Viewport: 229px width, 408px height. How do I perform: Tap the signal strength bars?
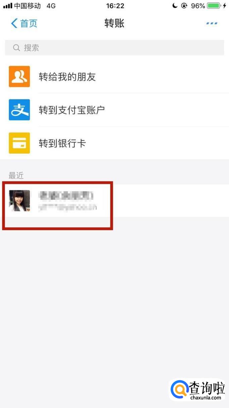click(7, 6)
